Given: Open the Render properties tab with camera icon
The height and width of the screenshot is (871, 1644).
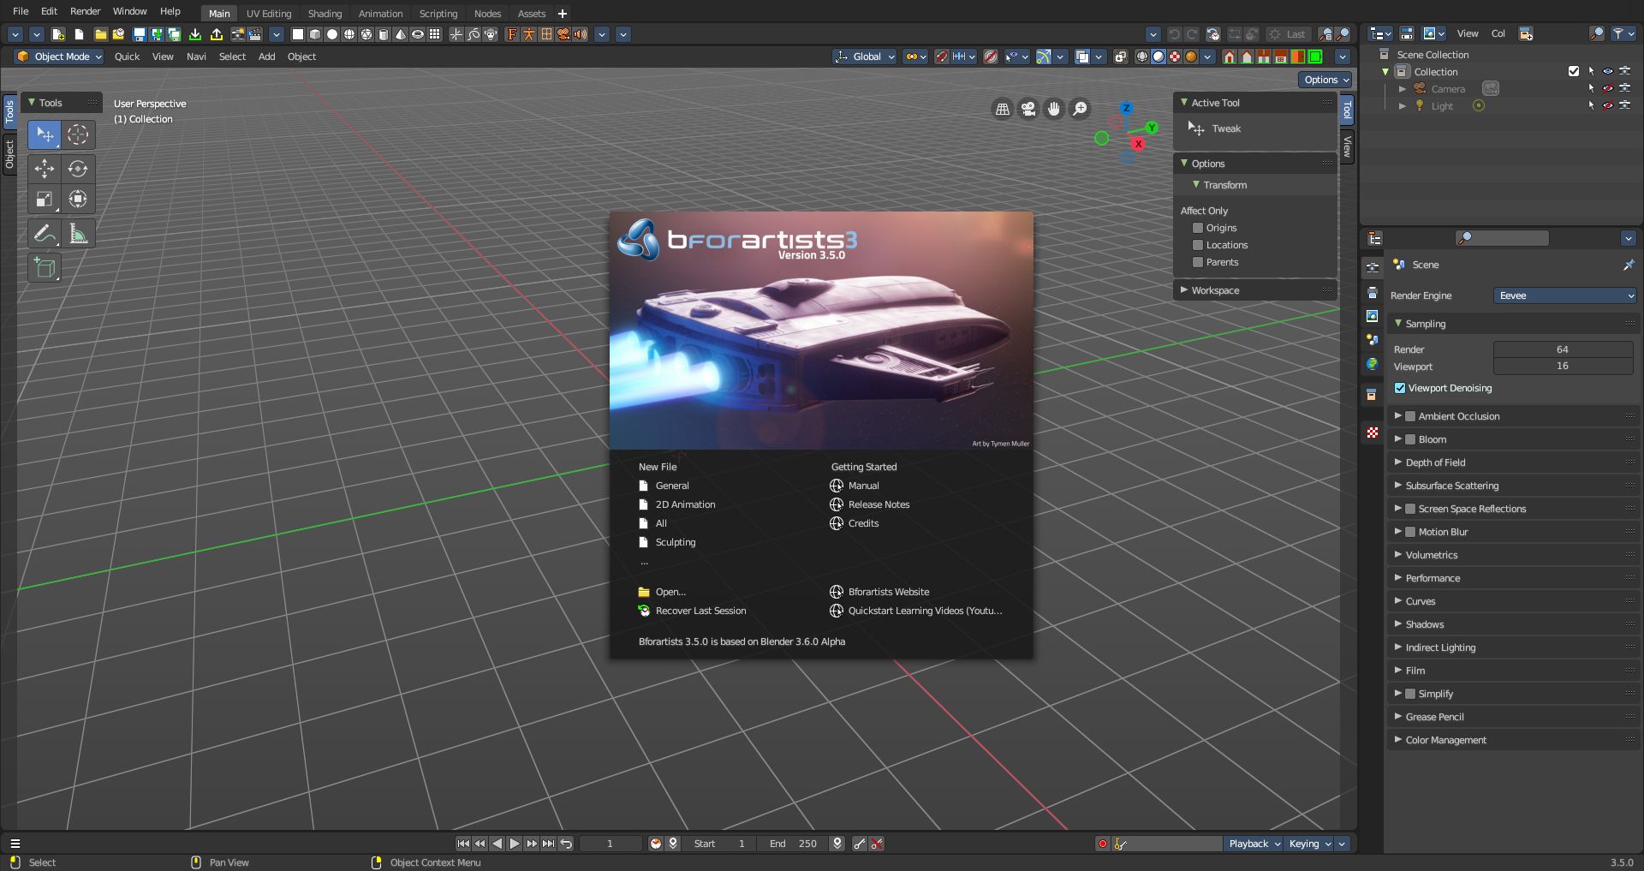Looking at the screenshot, I should (1373, 269).
